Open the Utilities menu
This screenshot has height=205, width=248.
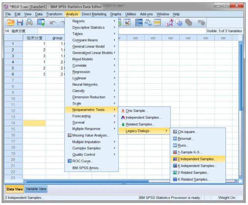coord(131,14)
